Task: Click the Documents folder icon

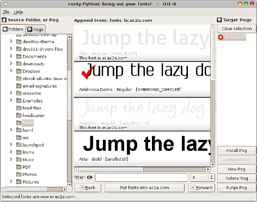Action: 19,57
